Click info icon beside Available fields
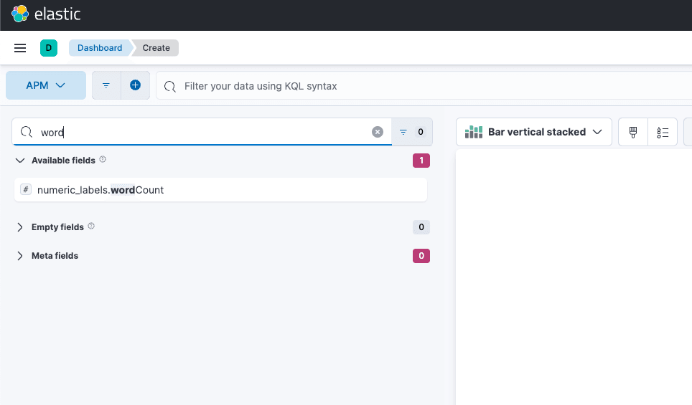 tap(103, 160)
